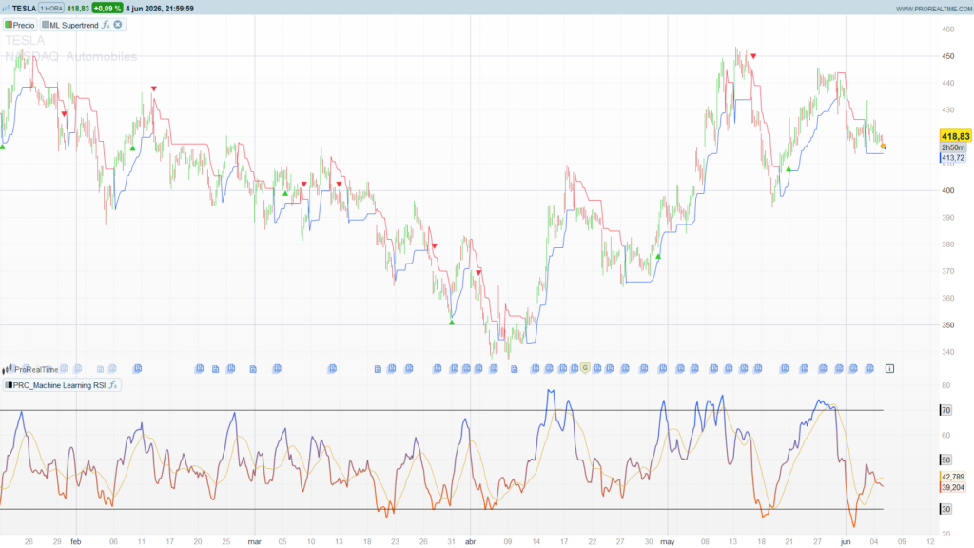Open the WWW.PROREALTIME.COM link

934,9
